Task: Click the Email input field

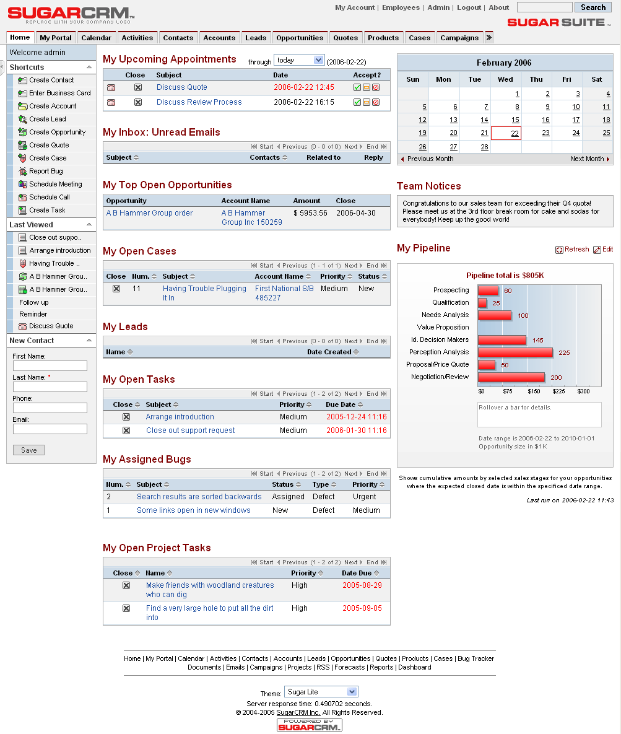Action: pos(50,429)
